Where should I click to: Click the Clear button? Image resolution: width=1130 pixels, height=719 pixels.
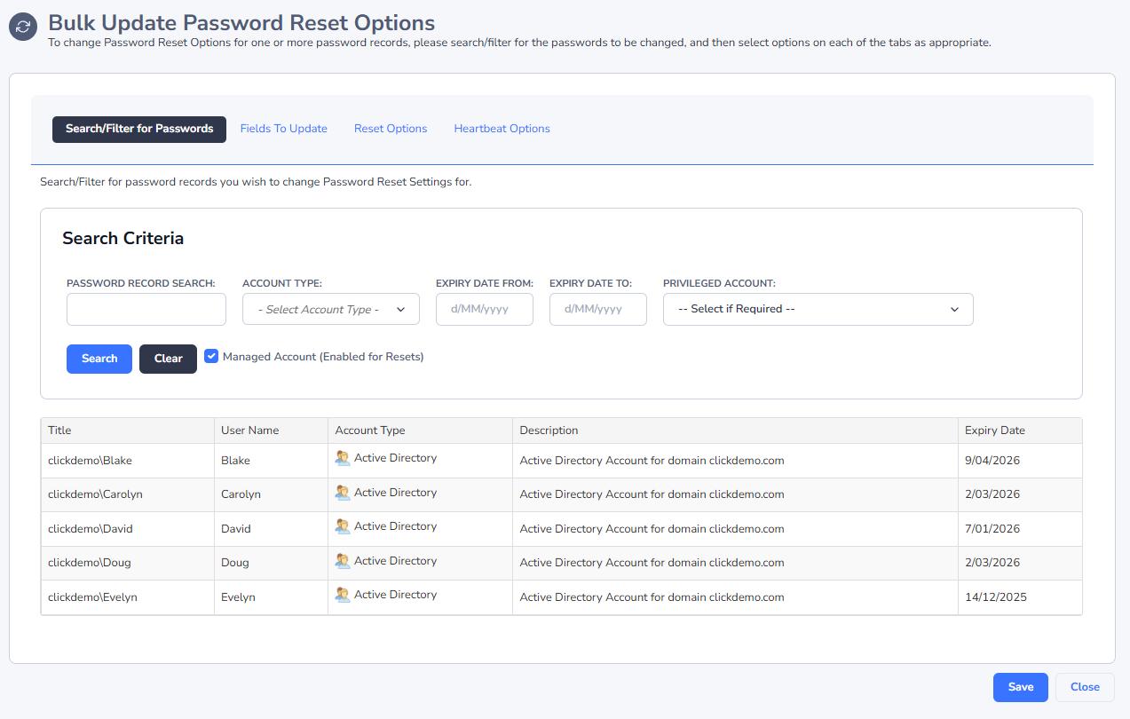[x=168, y=359]
